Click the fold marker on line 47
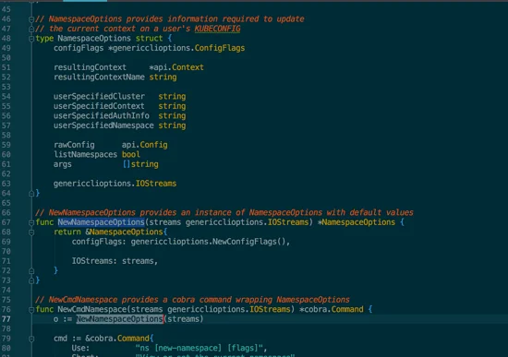 coord(31,30)
